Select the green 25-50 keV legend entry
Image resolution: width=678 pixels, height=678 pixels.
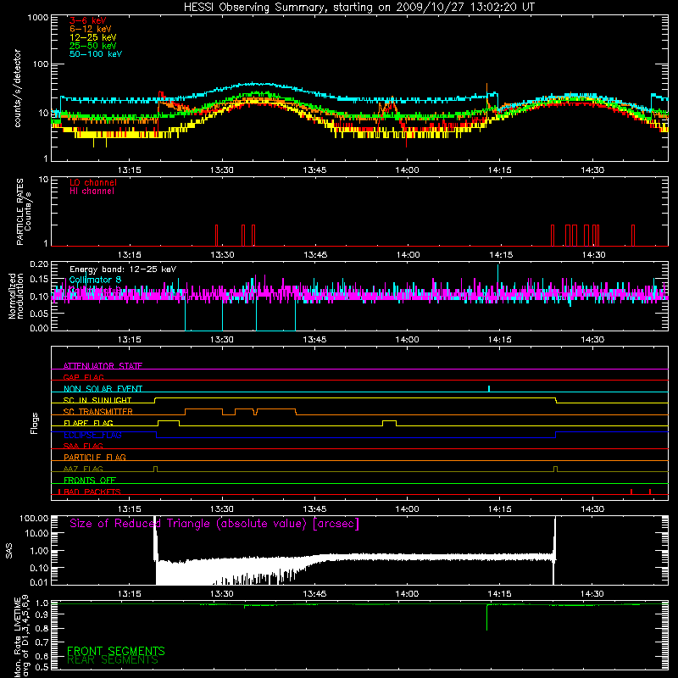(92, 46)
